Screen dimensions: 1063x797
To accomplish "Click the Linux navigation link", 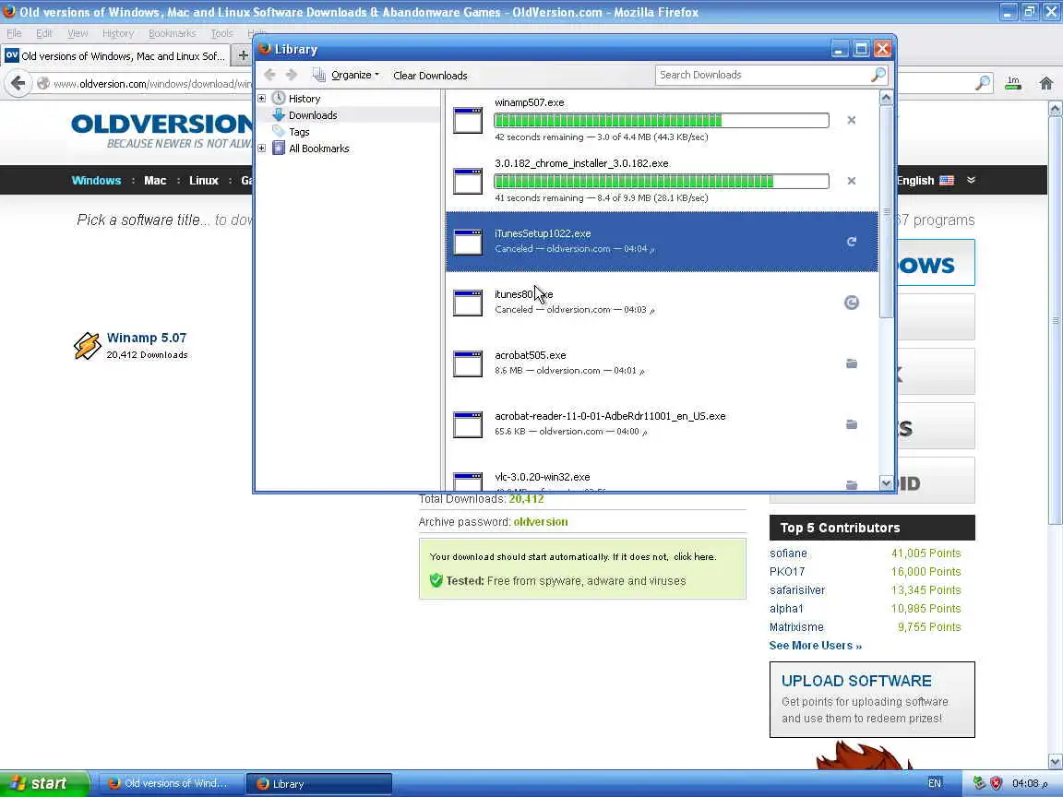I will click(203, 180).
